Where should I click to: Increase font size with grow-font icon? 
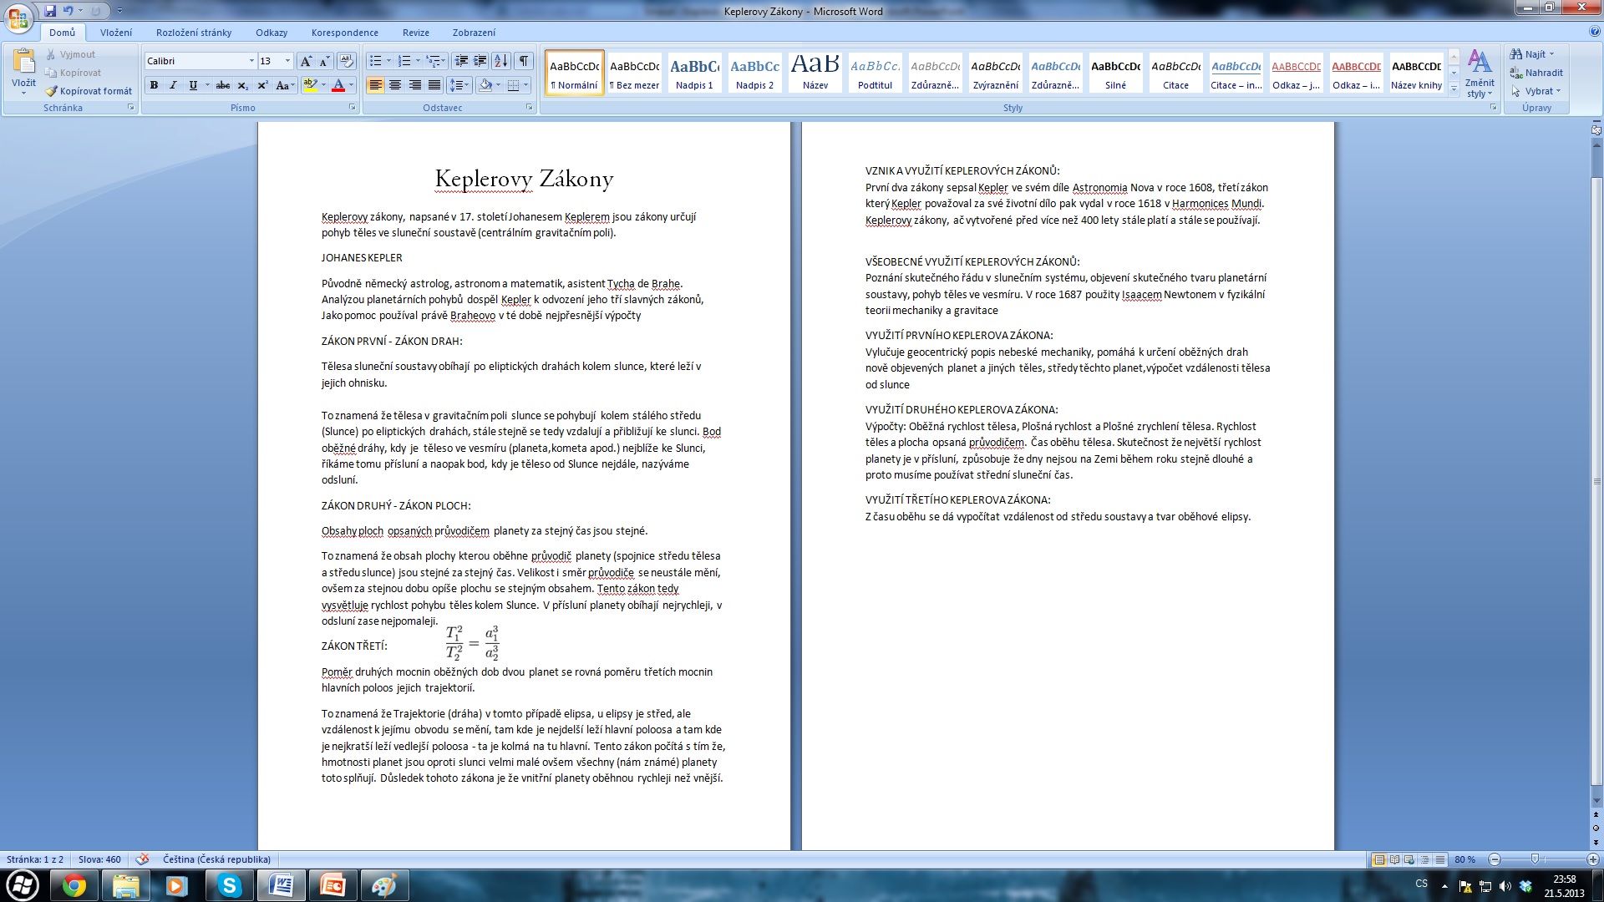click(306, 61)
